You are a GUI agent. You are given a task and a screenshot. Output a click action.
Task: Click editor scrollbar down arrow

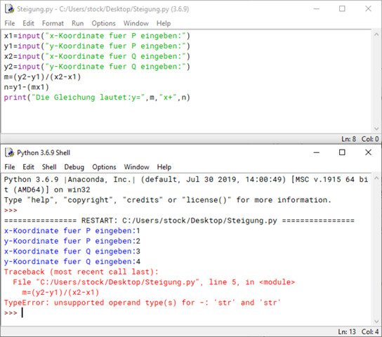[376, 128]
